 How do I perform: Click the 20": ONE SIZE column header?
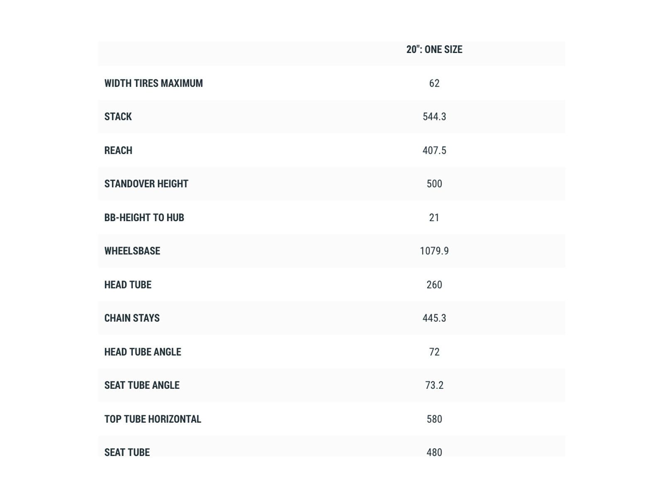click(x=434, y=49)
